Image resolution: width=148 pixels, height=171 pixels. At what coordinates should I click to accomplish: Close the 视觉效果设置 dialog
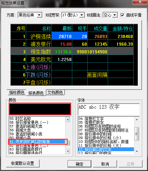[x=140, y=2]
